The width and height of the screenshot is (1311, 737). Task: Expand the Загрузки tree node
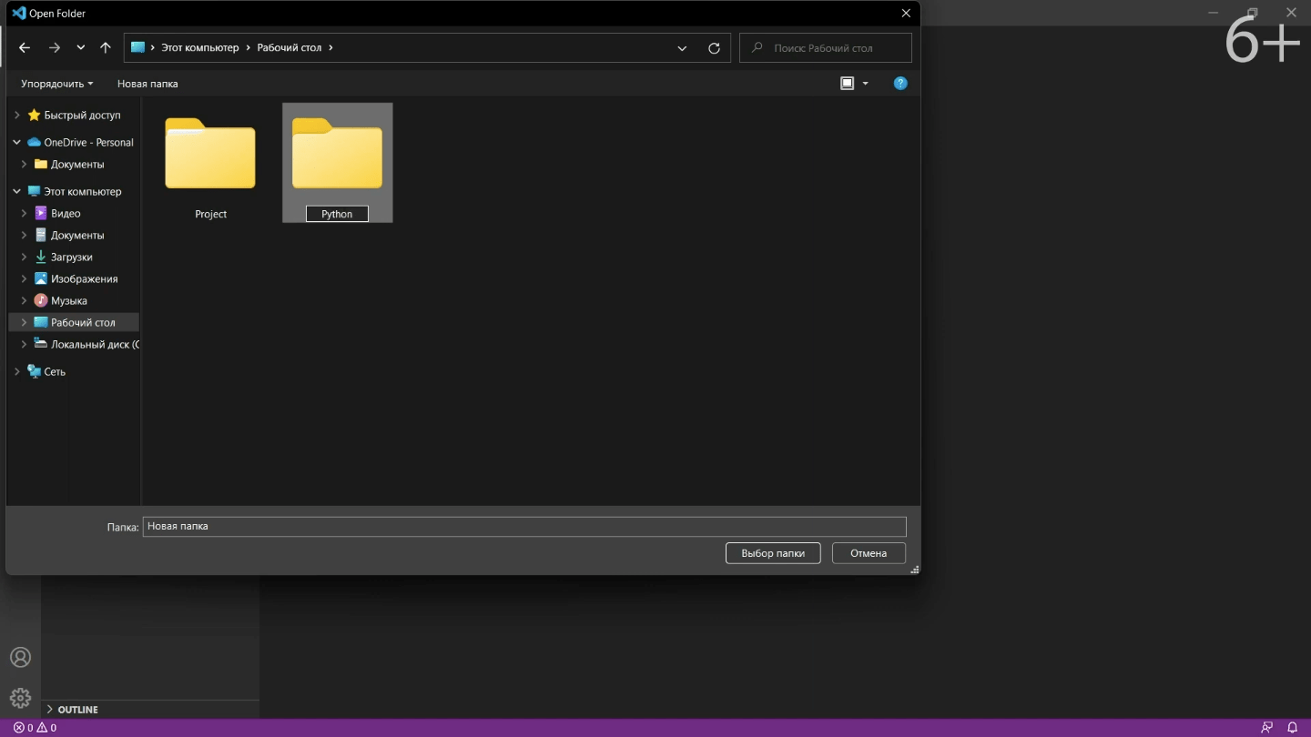(24, 257)
